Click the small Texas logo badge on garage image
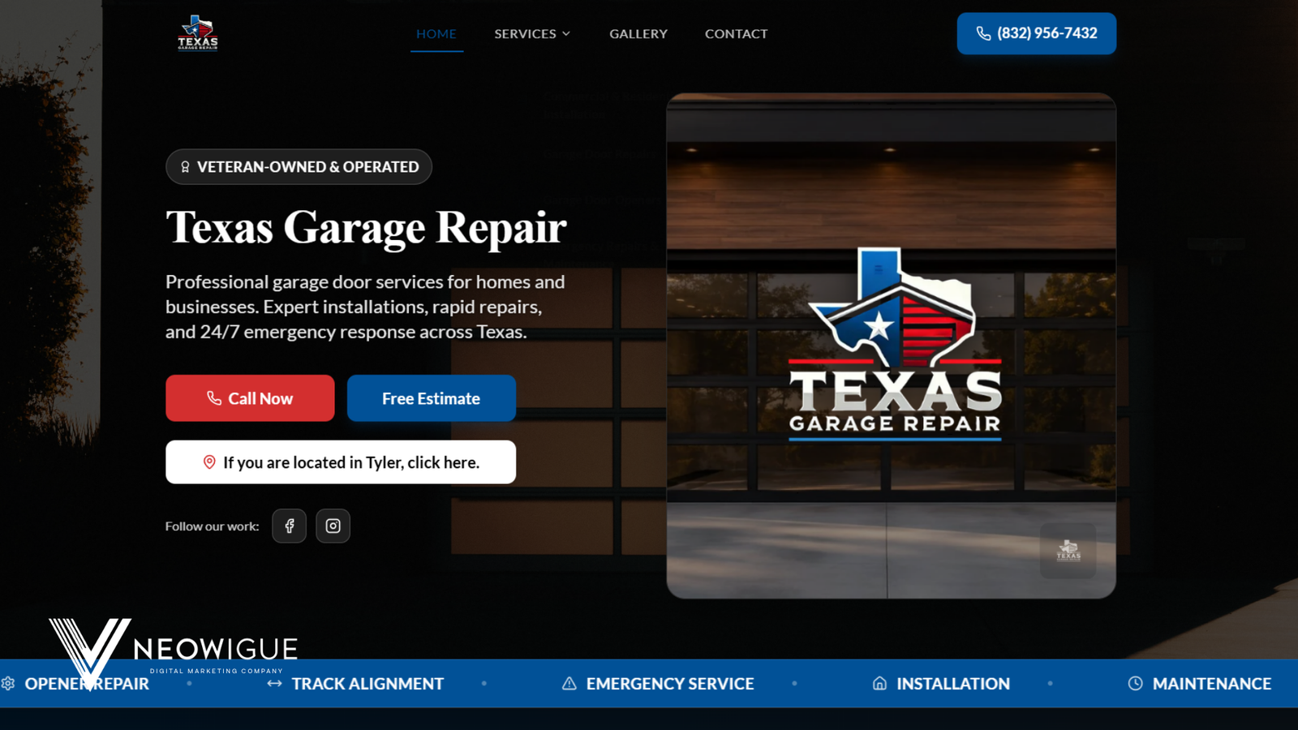 (x=1068, y=551)
